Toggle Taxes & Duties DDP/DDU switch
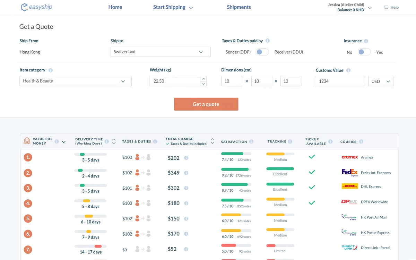This screenshot has height=260, width=416. (x=262, y=52)
